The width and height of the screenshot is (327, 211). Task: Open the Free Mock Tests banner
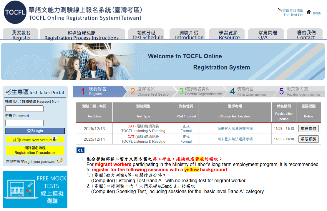pyautogui.click(x=35, y=190)
